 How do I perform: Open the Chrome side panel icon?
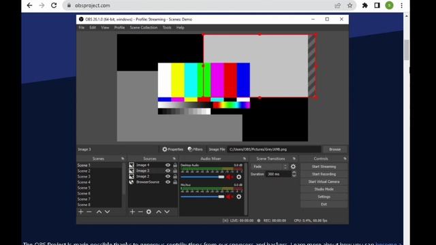click(377, 5)
